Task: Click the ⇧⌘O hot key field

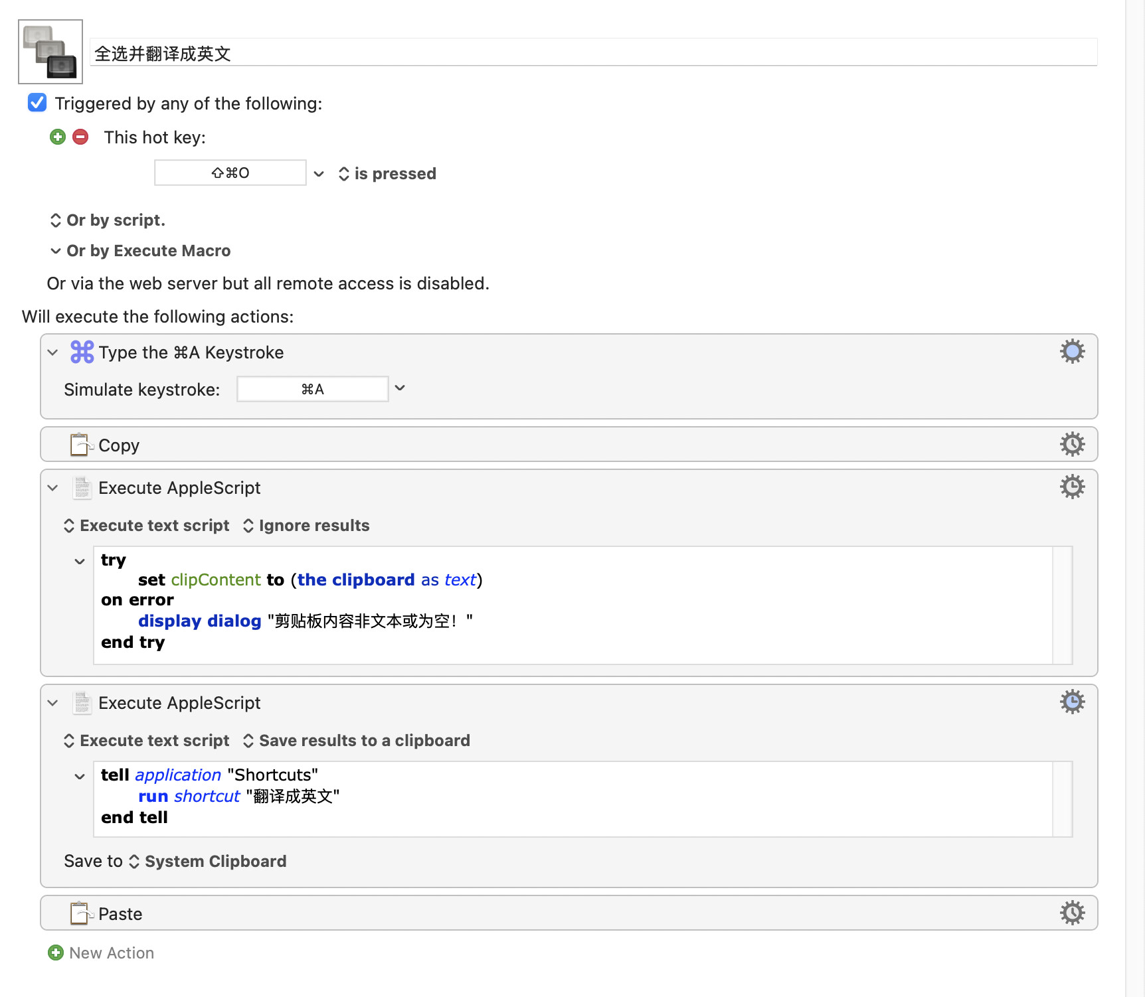Action: pyautogui.click(x=230, y=173)
